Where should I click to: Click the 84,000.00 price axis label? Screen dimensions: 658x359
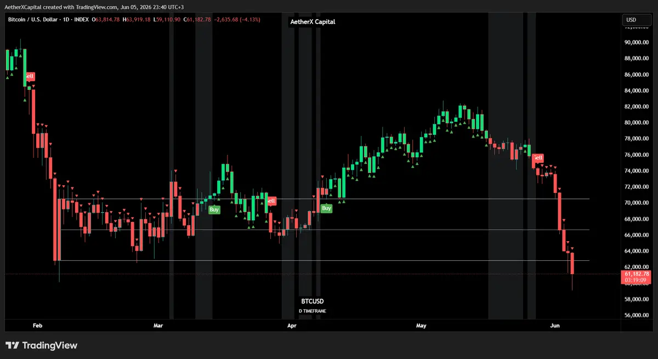pos(637,90)
